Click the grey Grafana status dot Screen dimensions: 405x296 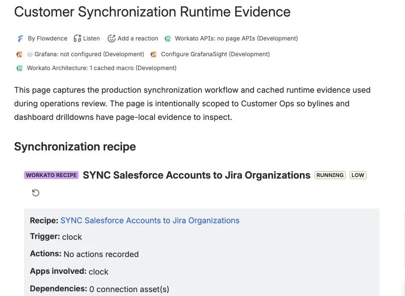pyautogui.click(x=30, y=54)
